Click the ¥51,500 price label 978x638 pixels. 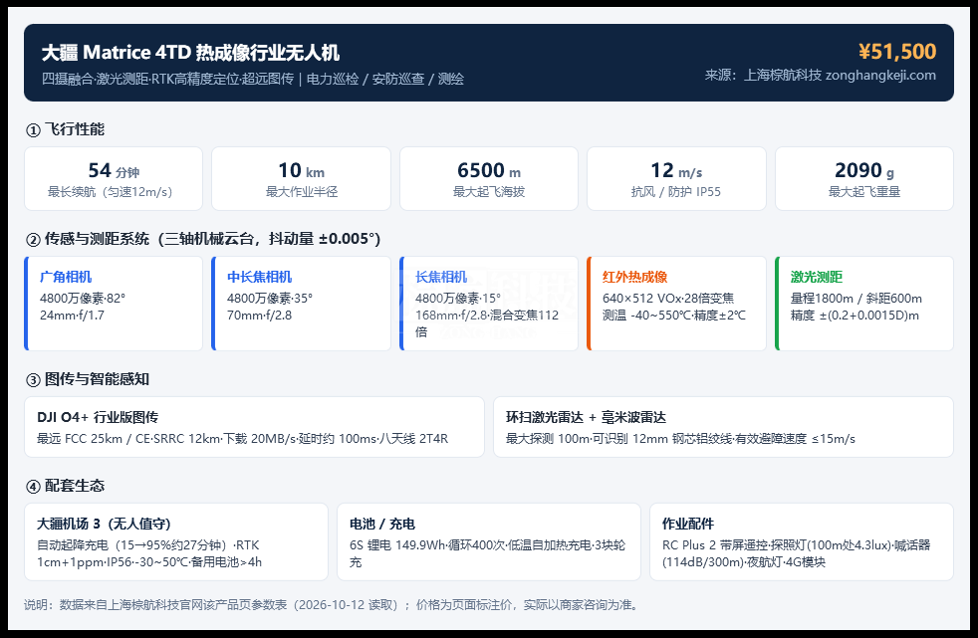coord(897,52)
